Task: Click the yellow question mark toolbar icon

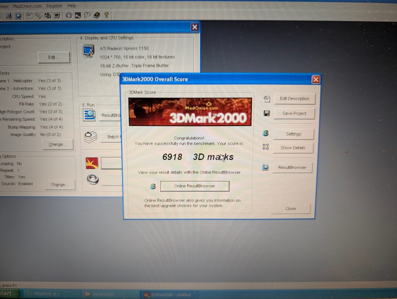Action: [x=106, y=15]
